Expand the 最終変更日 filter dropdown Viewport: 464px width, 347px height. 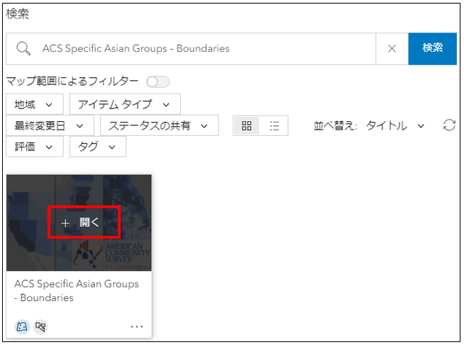[50, 126]
